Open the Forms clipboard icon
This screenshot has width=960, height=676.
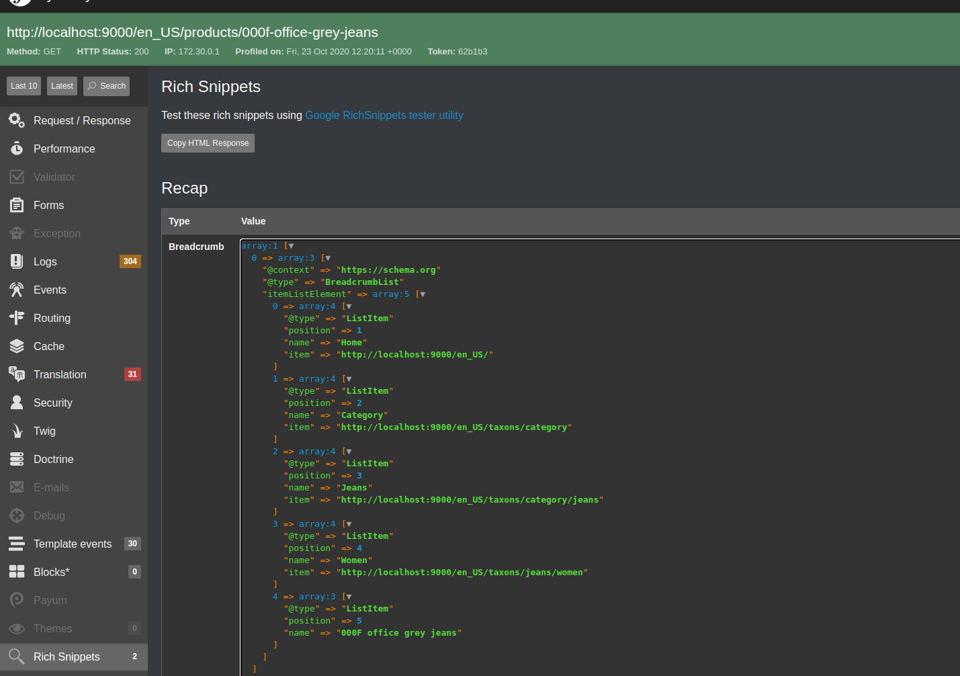(17, 205)
